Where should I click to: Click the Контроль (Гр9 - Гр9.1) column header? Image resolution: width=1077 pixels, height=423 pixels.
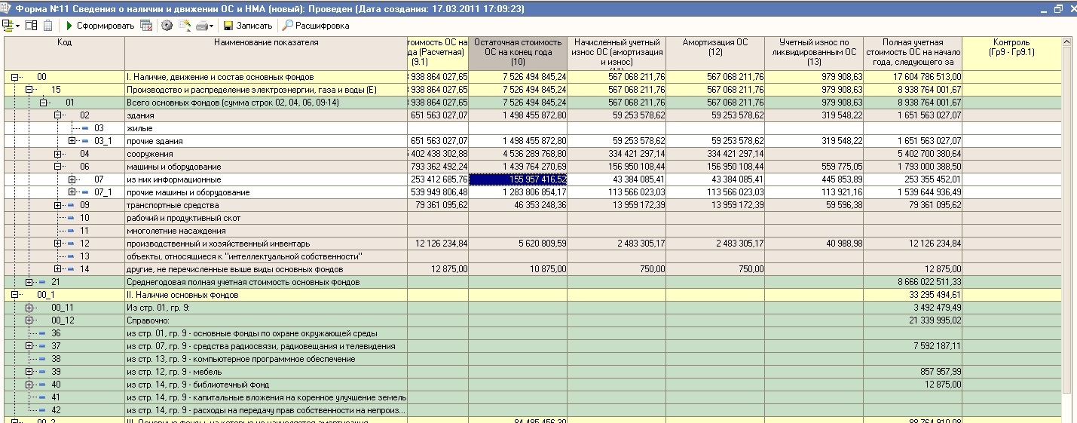1011,53
